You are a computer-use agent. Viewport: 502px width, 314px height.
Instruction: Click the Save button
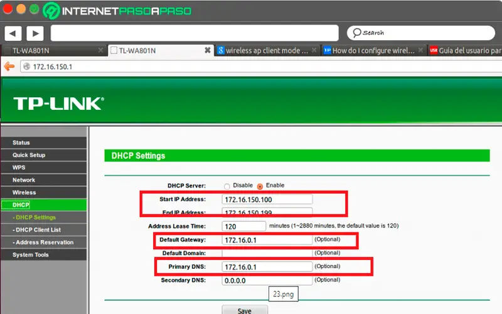245,310
